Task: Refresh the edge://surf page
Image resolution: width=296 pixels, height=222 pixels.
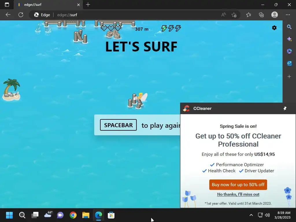Action: pyautogui.click(x=21, y=15)
